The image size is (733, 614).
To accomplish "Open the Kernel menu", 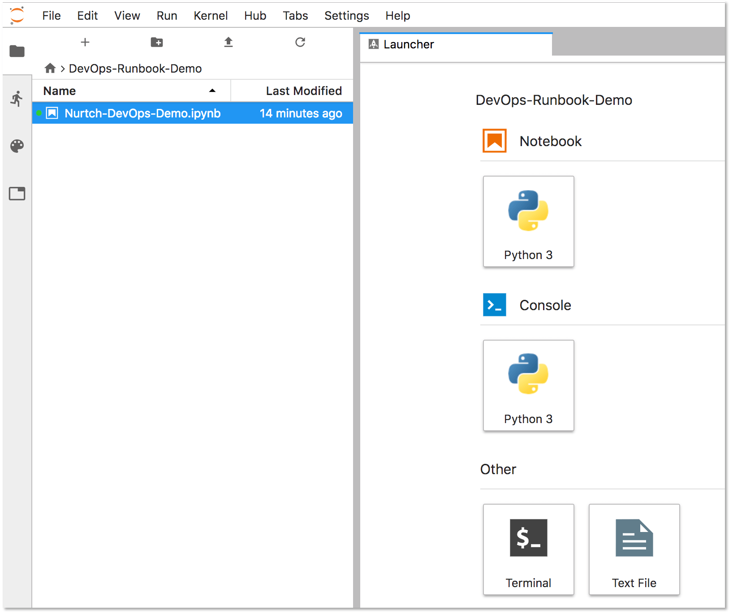I will (211, 15).
